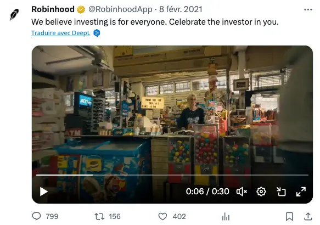Click Traduire avec DeepL link
This screenshot has width=320, height=225.
[x=60, y=33]
